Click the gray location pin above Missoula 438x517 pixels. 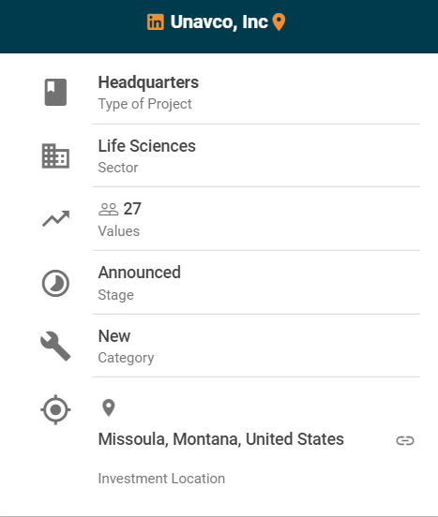[x=109, y=407]
